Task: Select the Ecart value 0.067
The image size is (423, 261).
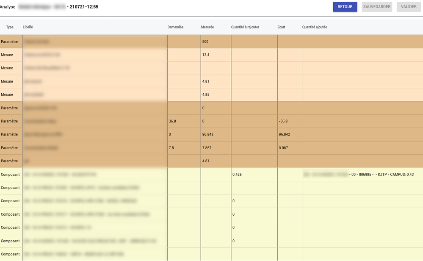Action: click(283, 147)
